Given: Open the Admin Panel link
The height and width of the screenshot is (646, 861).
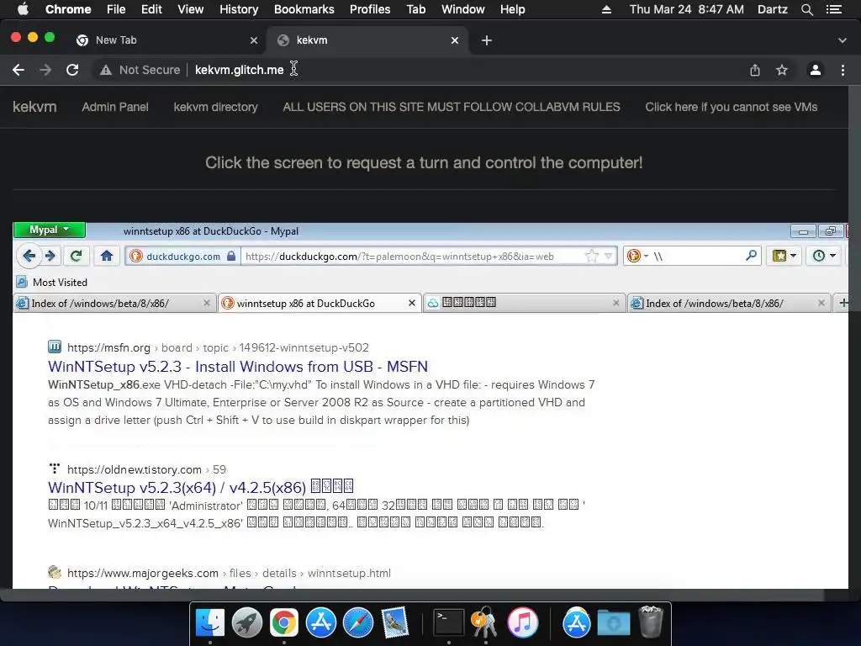Looking at the screenshot, I should pyautogui.click(x=115, y=107).
